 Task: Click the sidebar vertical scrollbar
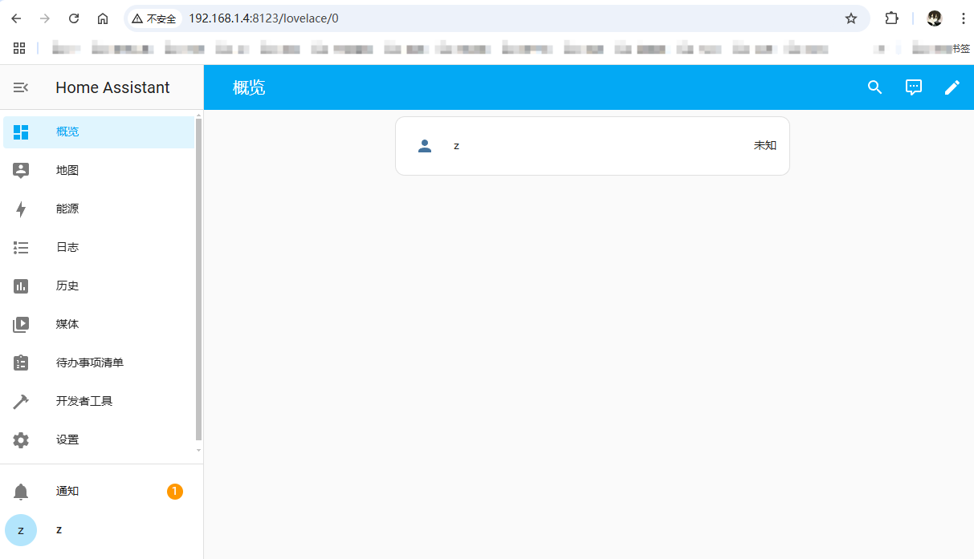pos(199,279)
